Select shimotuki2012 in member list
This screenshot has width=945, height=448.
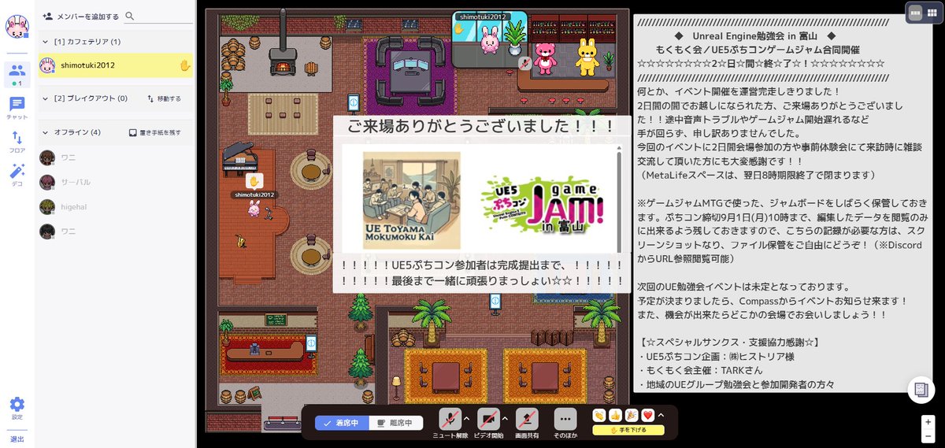coord(115,65)
